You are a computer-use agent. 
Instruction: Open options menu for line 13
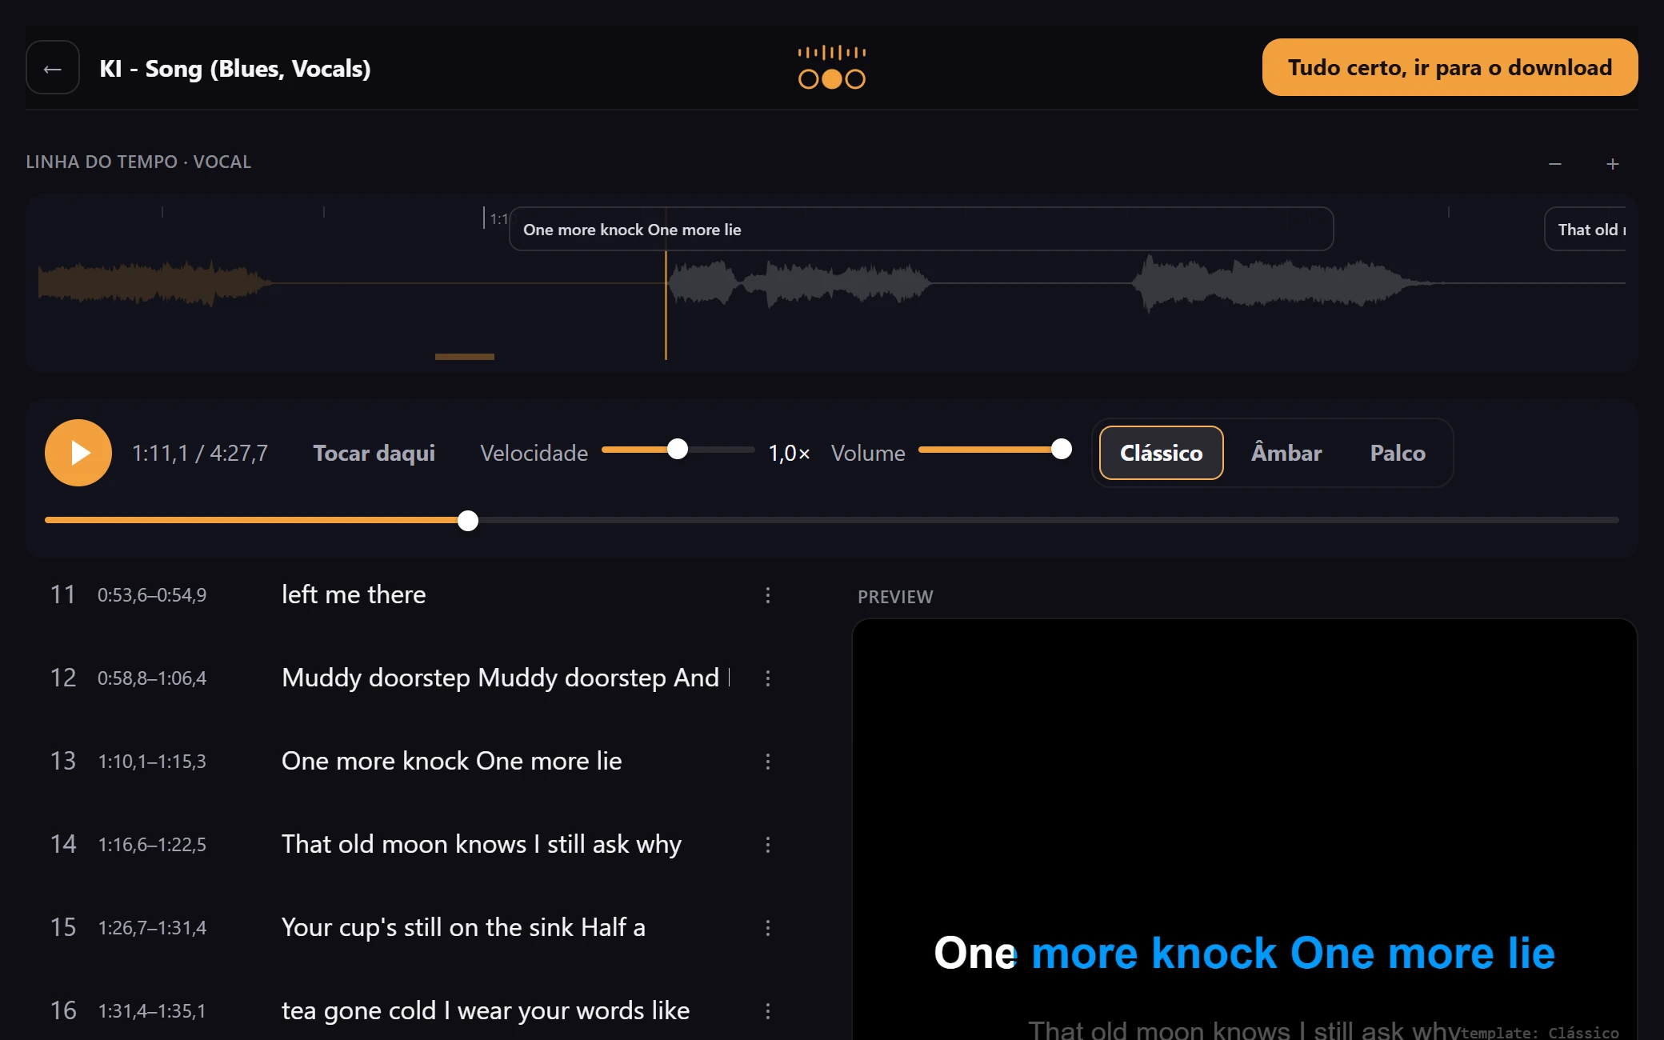pyautogui.click(x=768, y=762)
